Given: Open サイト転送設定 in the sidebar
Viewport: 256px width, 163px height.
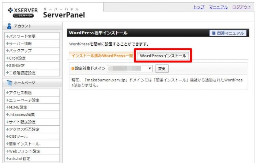Looking at the screenshot, I should (x=32, y=122).
